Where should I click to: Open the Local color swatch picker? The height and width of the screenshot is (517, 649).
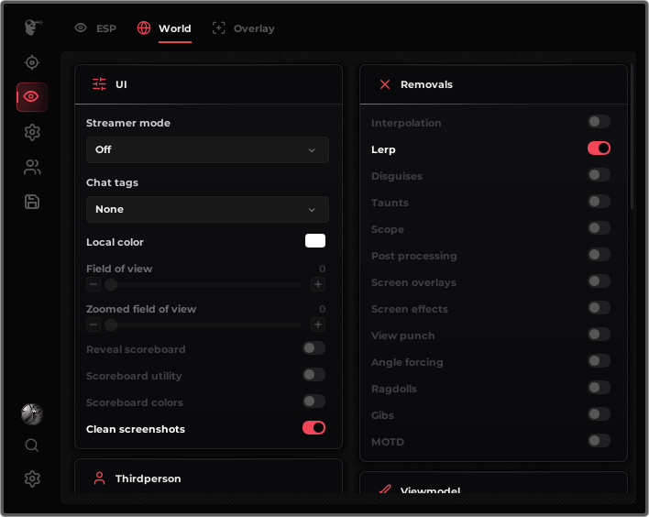point(315,241)
